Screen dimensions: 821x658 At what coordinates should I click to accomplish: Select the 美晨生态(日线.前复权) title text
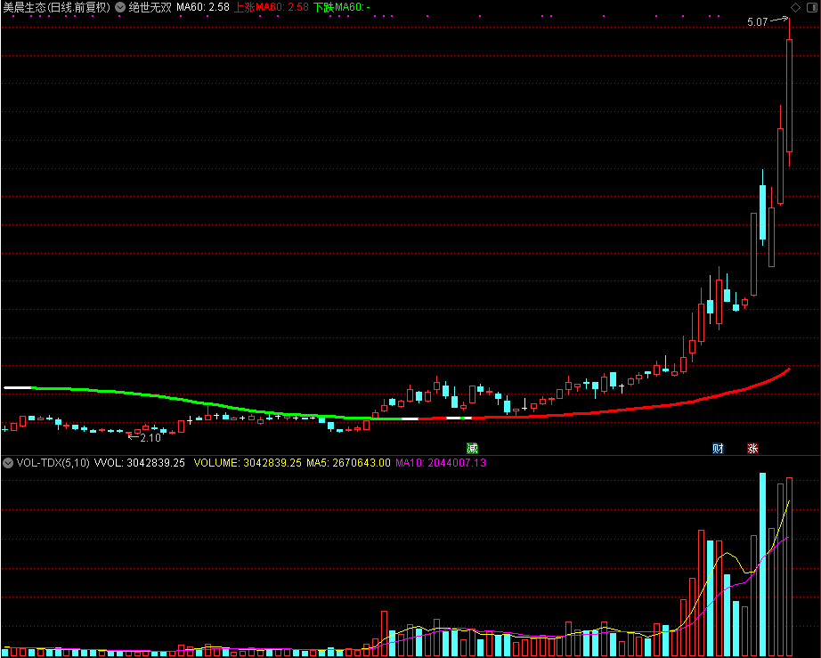point(57,7)
